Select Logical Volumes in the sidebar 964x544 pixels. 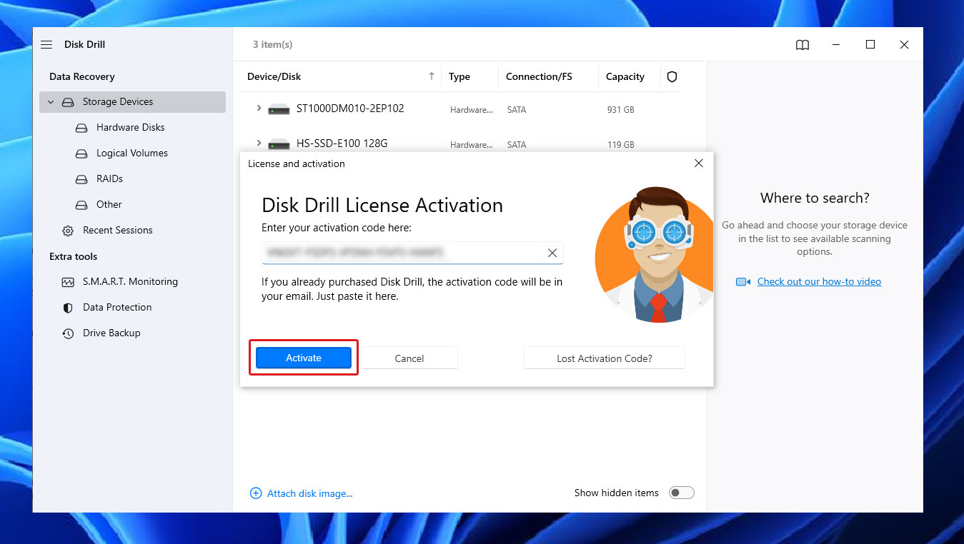131,153
